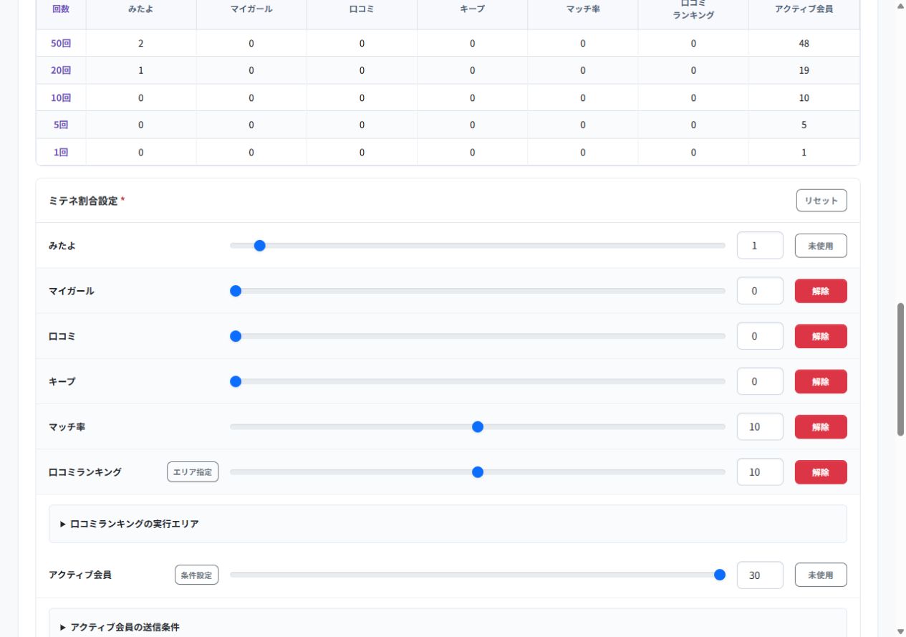The height and width of the screenshot is (637, 906).
Task: Click the アクティブ会員 slider handle
Action: click(720, 575)
